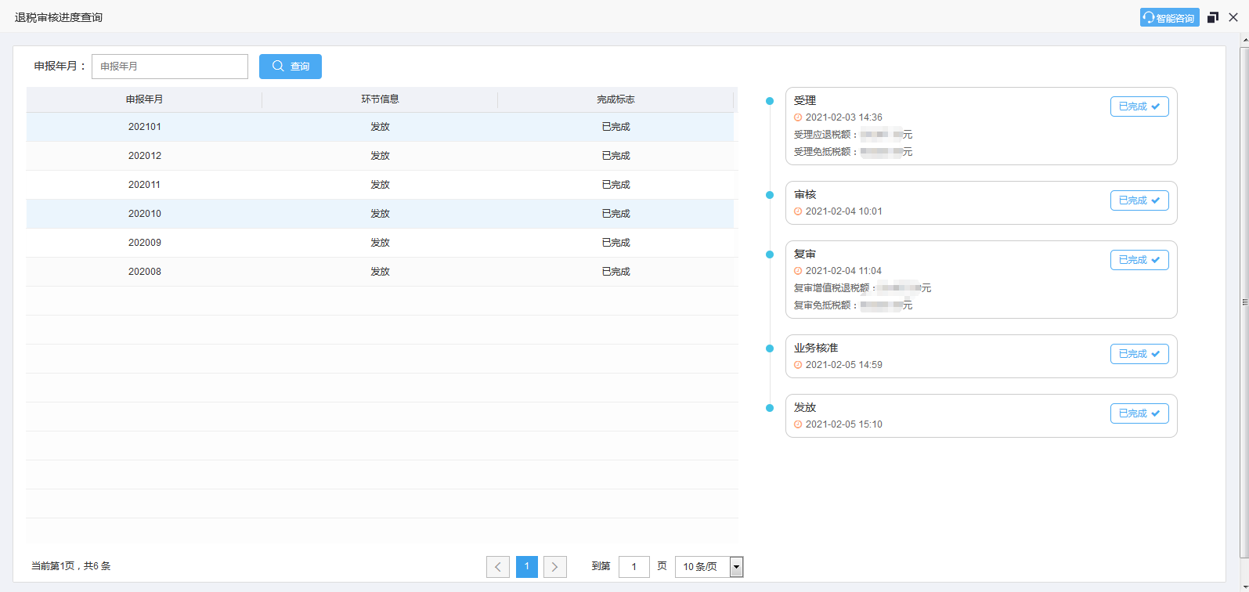This screenshot has height=592, width=1249.
Task: Go to the next page arrow
Action: tap(554, 566)
